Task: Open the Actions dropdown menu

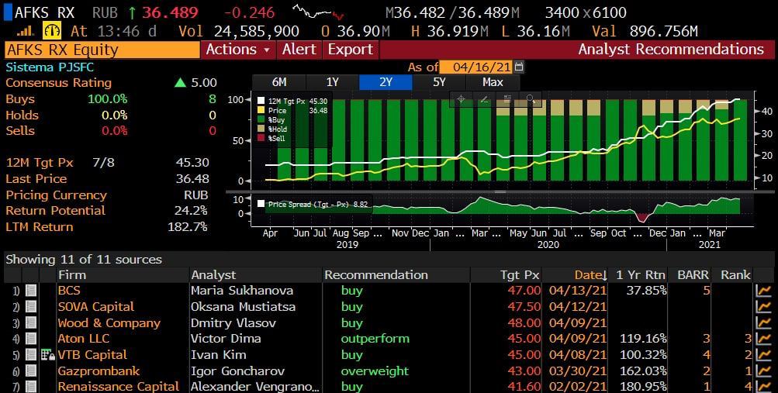Action: pyautogui.click(x=238, y=50)
